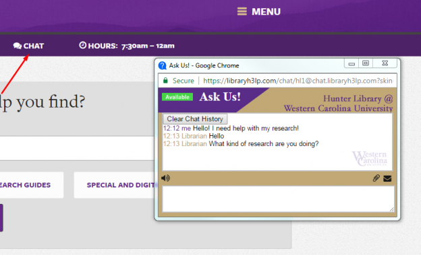Toggle the chat sound speaker icon

(166, 178)
